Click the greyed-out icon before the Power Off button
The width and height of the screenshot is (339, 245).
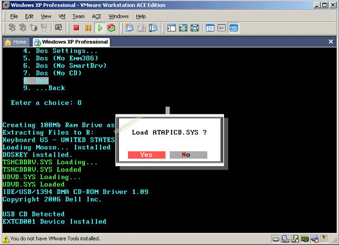tap(59, 27)
